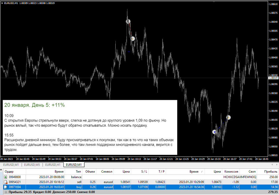
Task: Click take profit value 1.08423
Action: tap(160, 182)
